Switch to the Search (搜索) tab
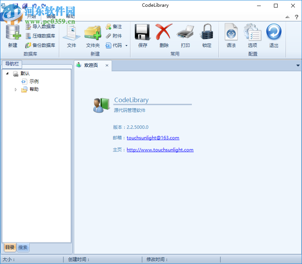Screen dimensions: 302x264 coord(23,247)
